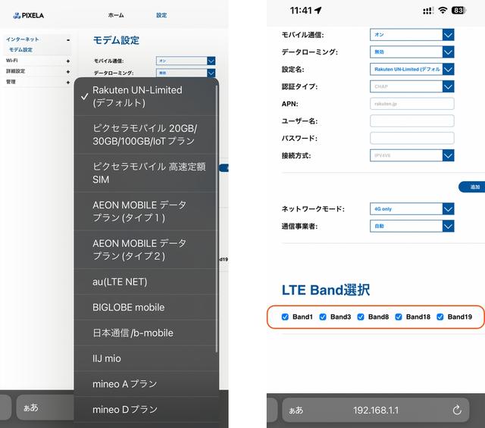Toggle the Band1 checkbox
The height and width of the screenshot is (428, 485).
(285, 317)
